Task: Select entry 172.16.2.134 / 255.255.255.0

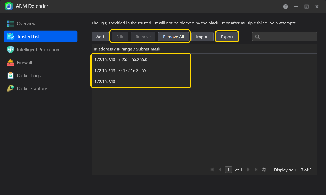Action: coord(204,59)
